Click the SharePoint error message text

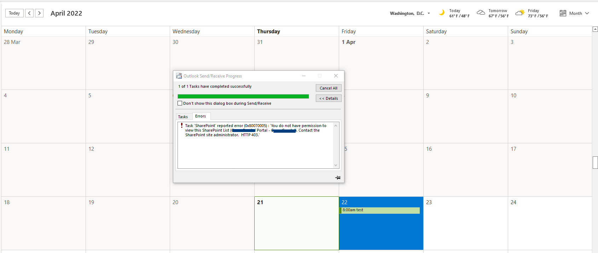point(256,130)
